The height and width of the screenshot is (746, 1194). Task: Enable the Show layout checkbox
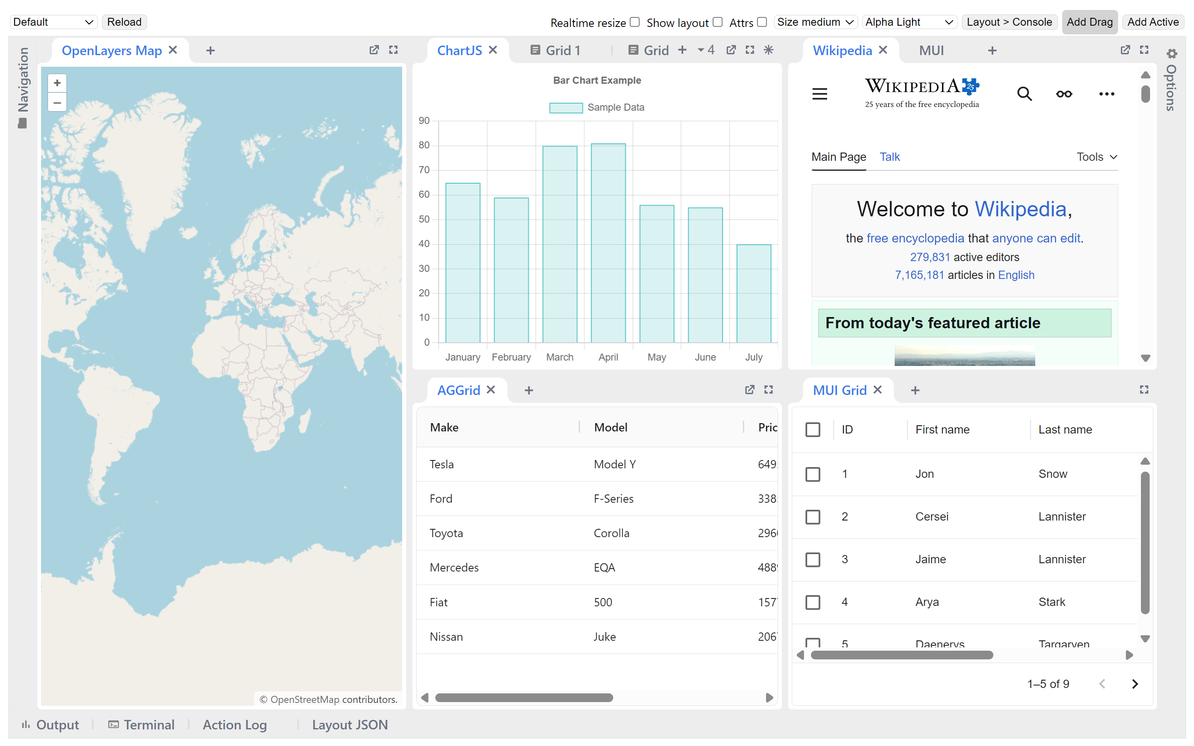coord(718,22)
